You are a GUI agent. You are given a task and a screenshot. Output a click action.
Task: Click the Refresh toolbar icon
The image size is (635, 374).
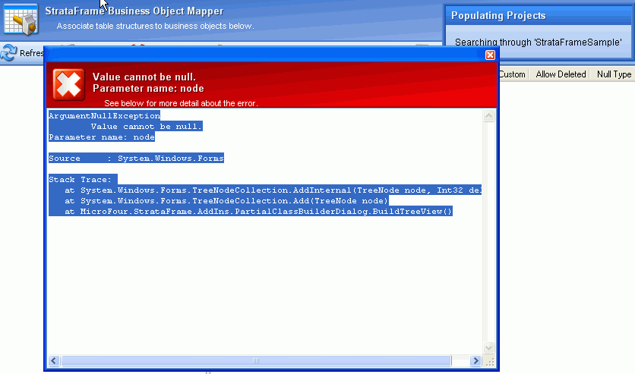point(9,53)
